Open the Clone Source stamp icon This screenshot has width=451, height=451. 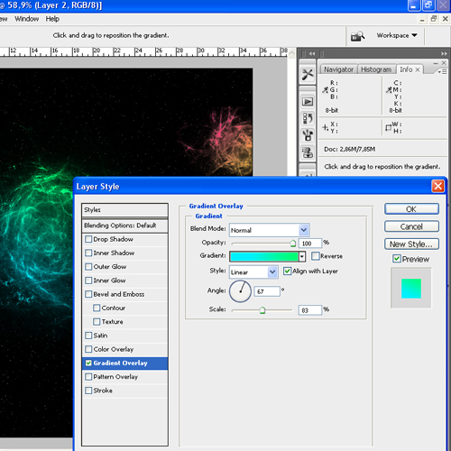[308, 152]
